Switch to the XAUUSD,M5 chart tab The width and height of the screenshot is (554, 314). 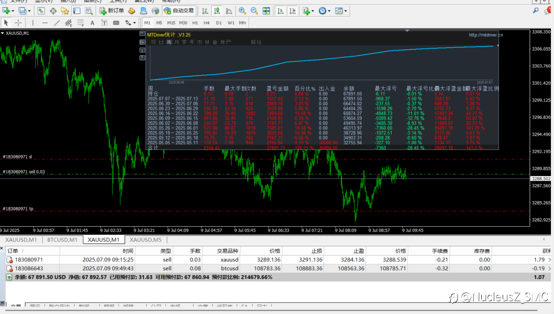(145, 240)
